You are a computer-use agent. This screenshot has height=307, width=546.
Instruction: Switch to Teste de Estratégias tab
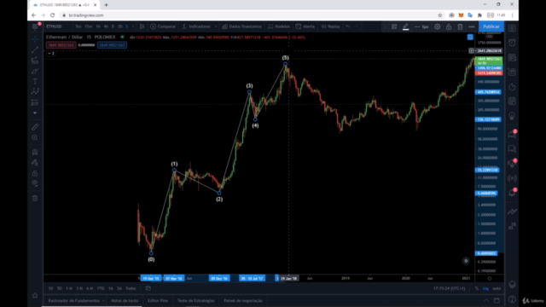(x=195, y=300)
